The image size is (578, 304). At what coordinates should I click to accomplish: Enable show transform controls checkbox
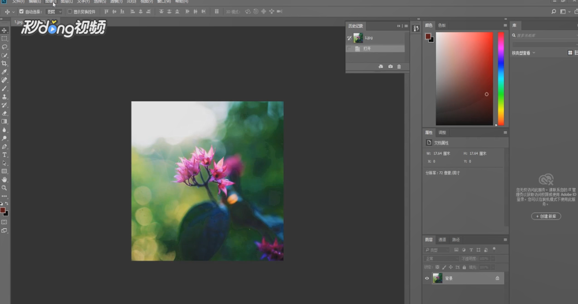tap(70, 11)
